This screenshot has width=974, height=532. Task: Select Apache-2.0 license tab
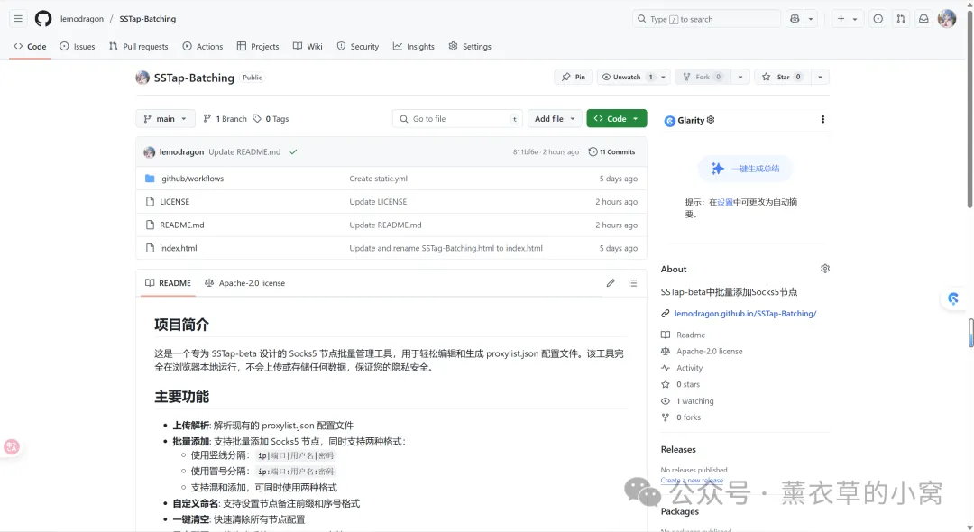point(244,282)
